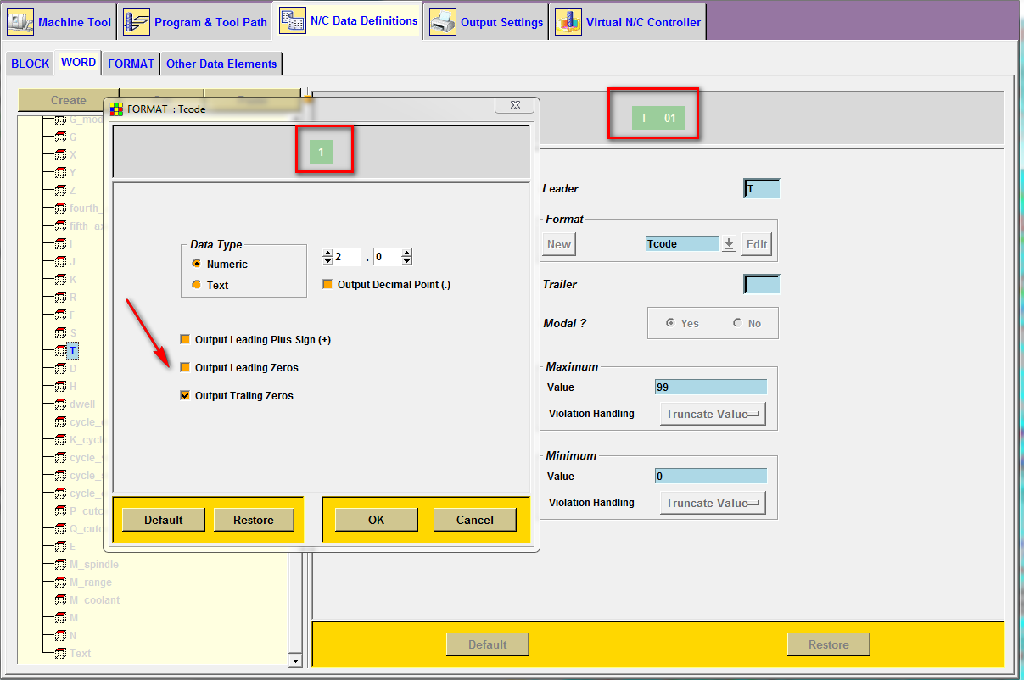Uncheck Output Trailing Zeros

tap(185, 395)
